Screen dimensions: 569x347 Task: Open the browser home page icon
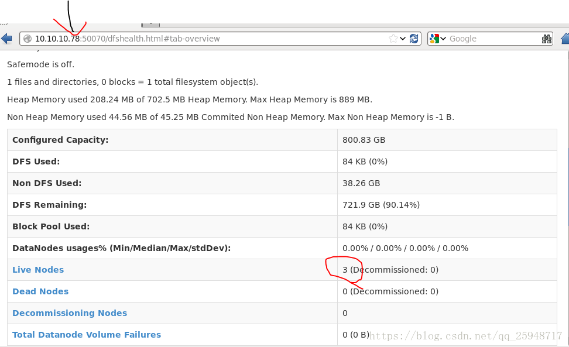(x=565, y=39)
